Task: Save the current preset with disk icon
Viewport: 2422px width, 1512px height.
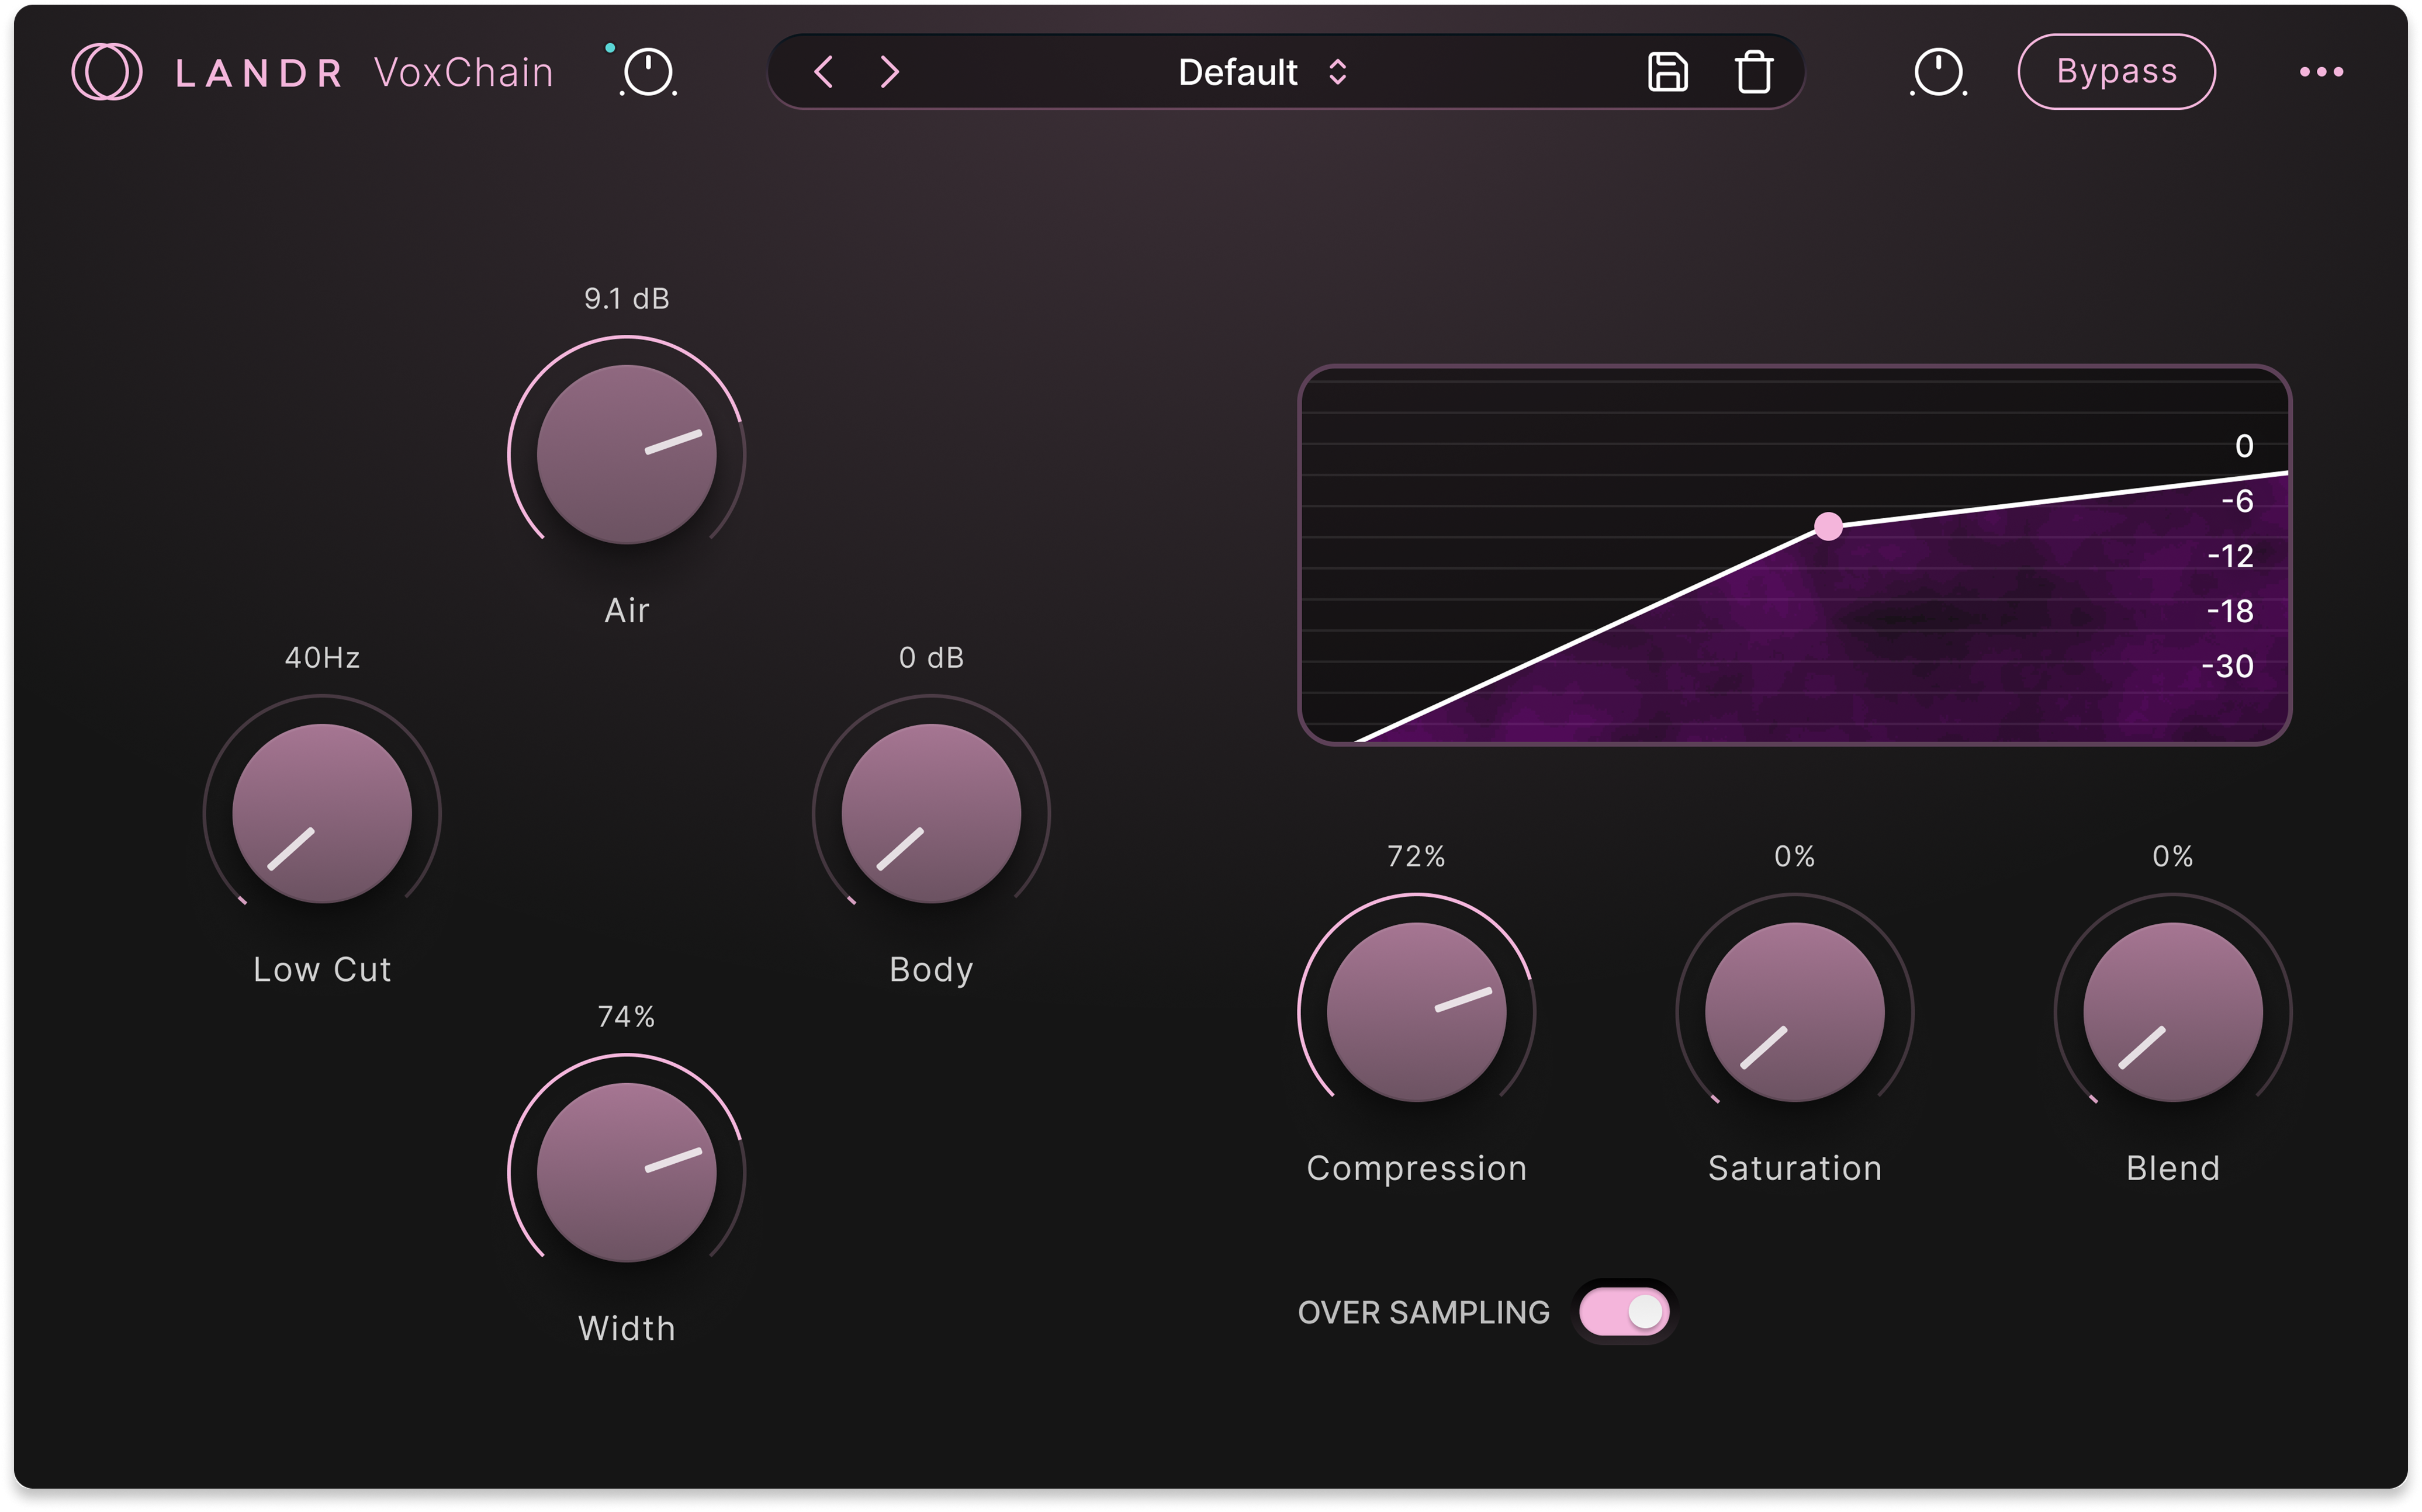Action: [1667, 72]
